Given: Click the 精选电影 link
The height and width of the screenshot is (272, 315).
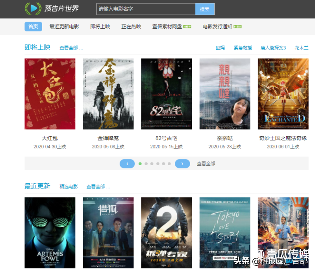Looking at the screenshot, I should [69, 187].
